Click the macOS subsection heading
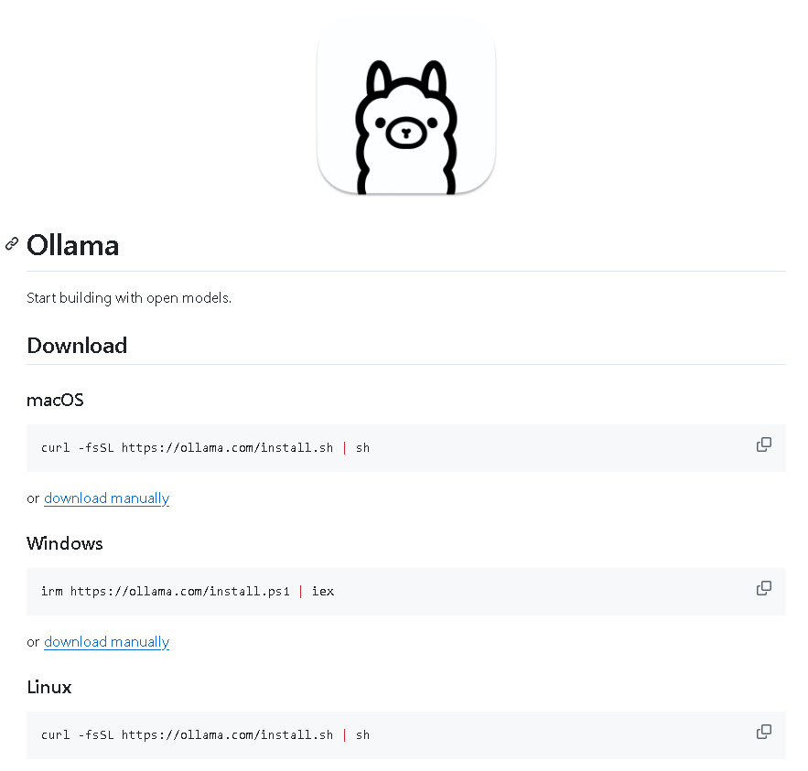 point(55,401)
